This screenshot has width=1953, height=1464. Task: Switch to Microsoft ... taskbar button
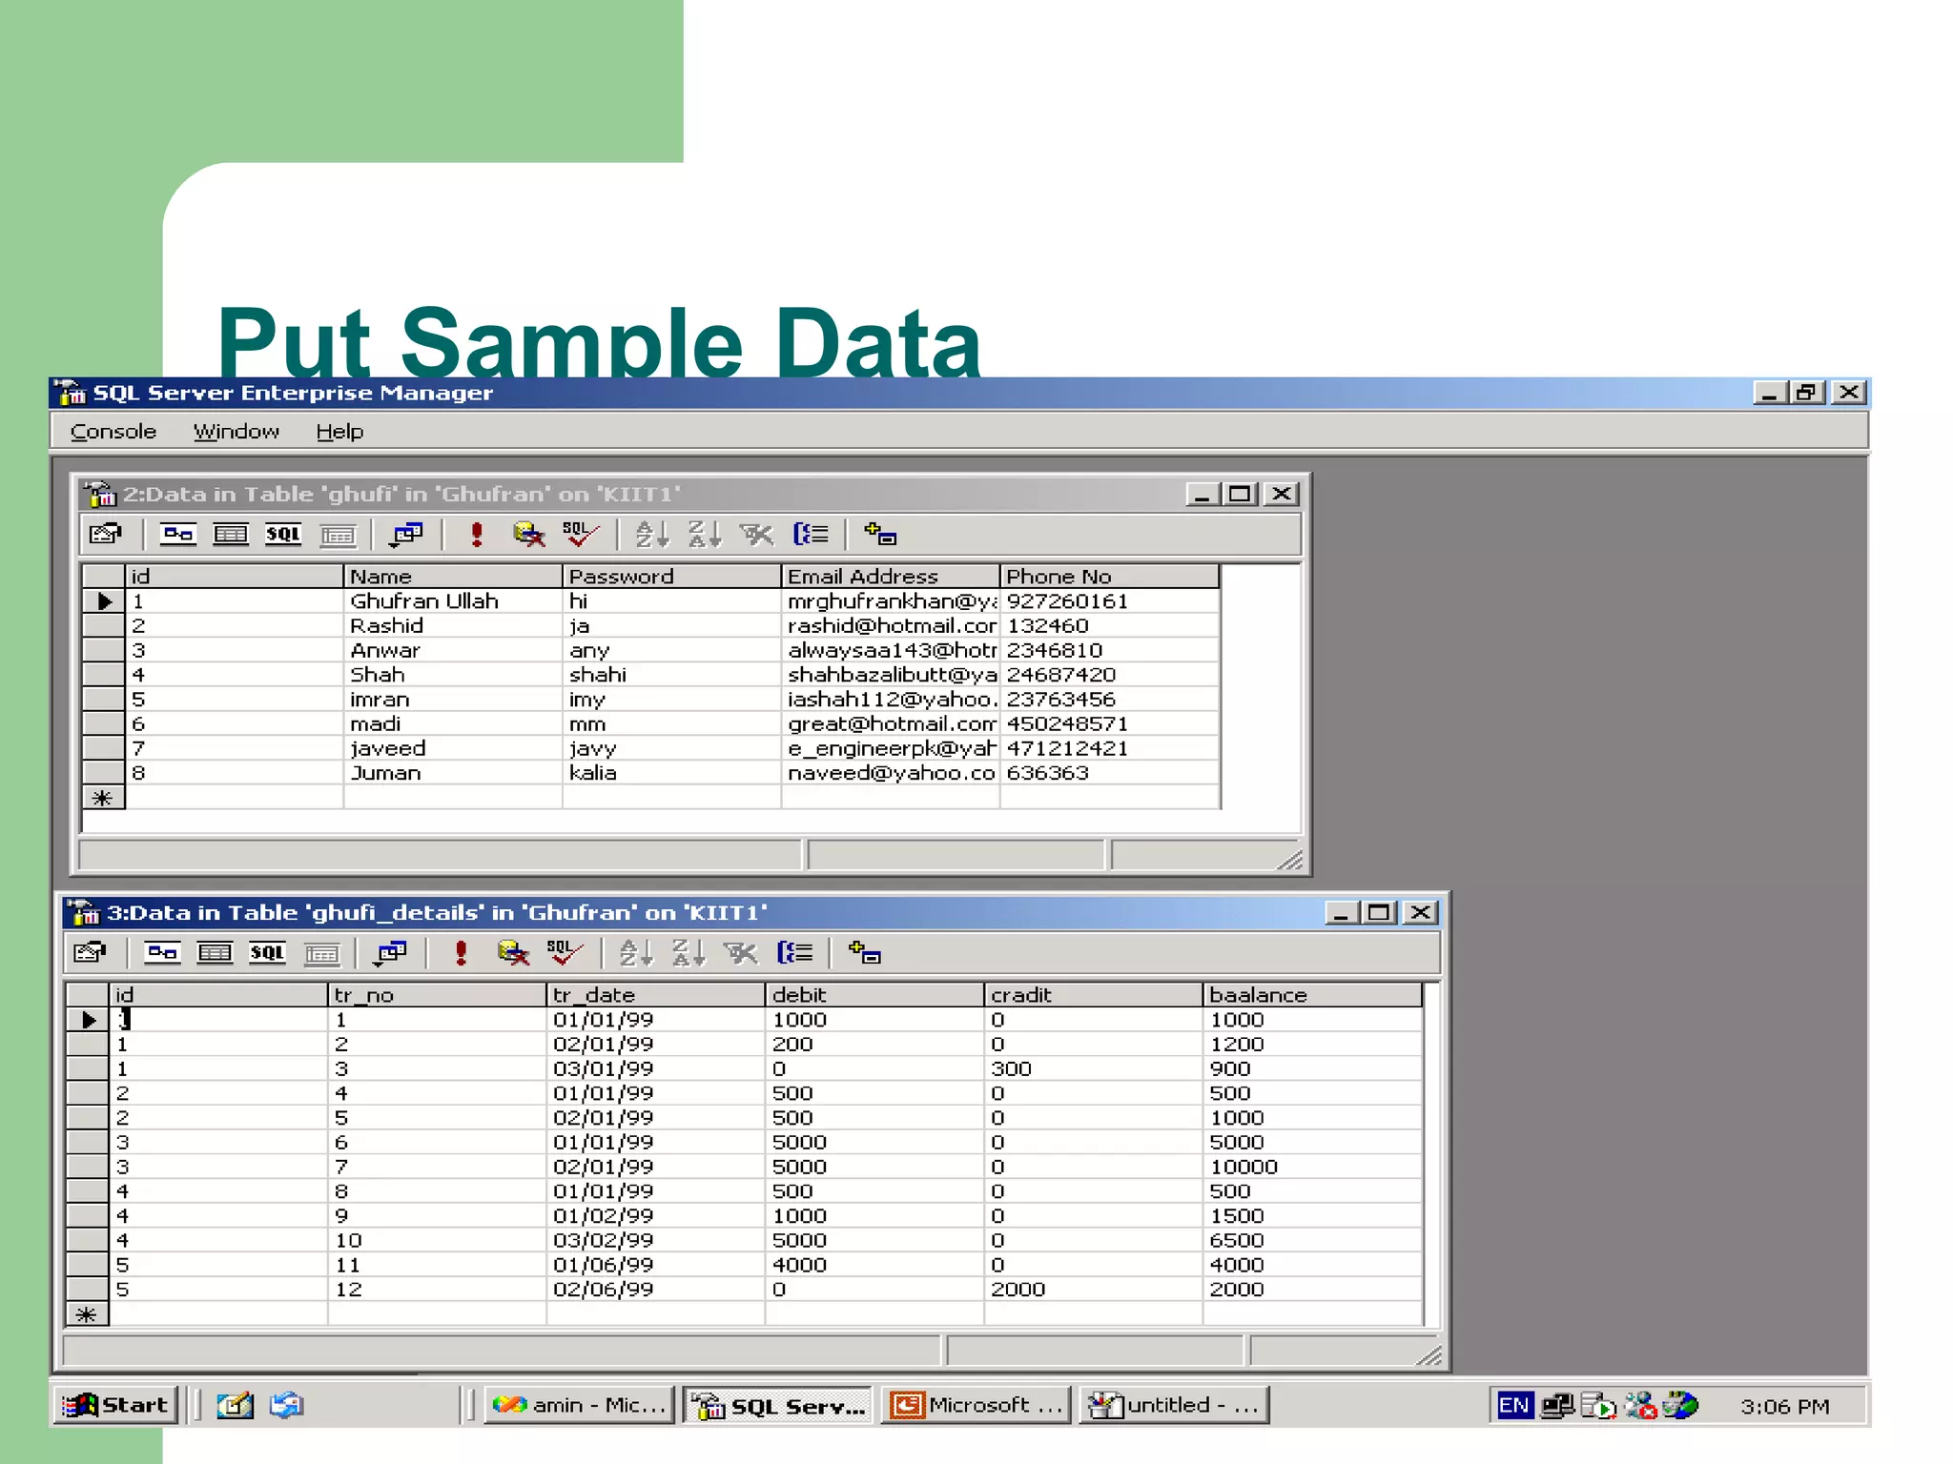coord(976,1405)
